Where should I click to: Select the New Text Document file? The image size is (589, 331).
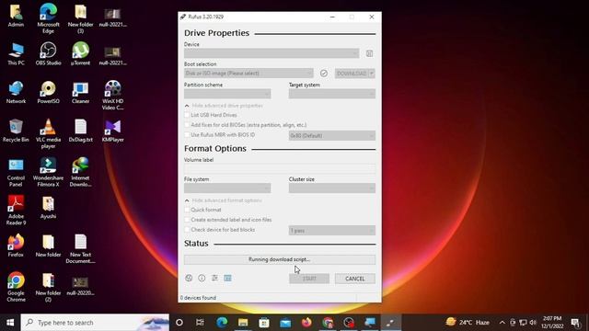[x=80, y=248]
